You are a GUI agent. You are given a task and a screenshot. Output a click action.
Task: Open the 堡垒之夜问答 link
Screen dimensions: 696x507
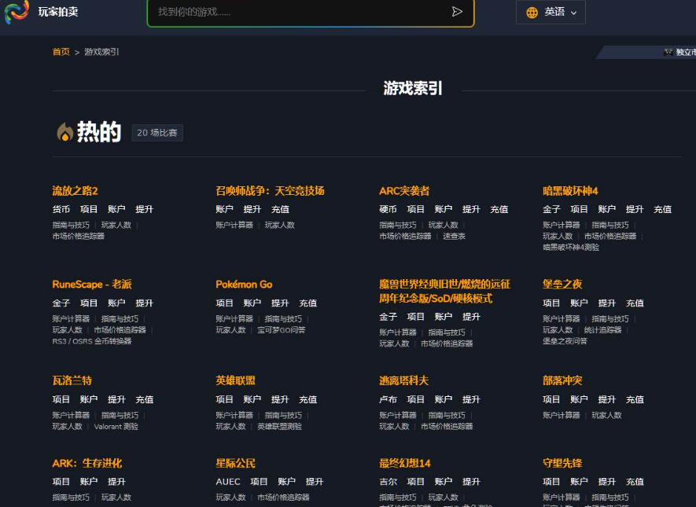565,342
